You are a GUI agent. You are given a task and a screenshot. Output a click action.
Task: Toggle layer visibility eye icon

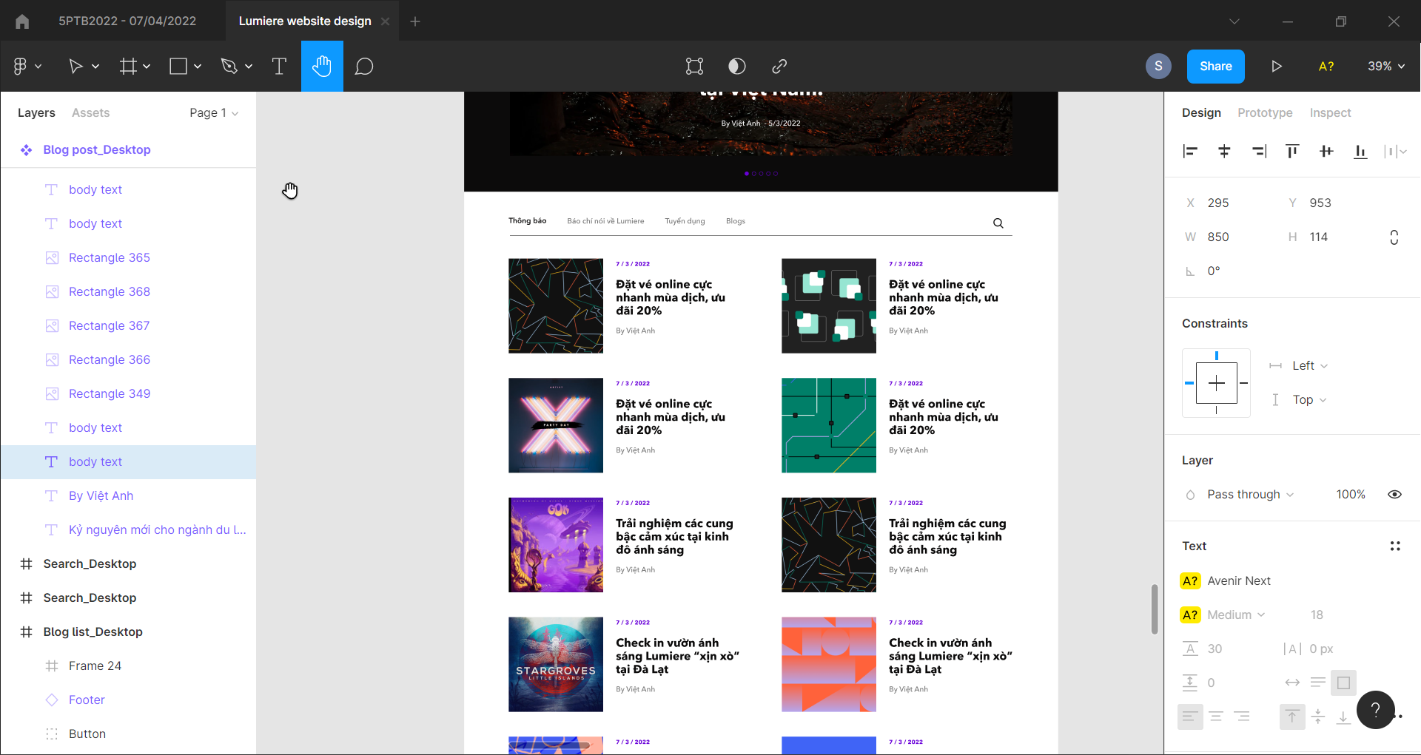[1395, 495]
